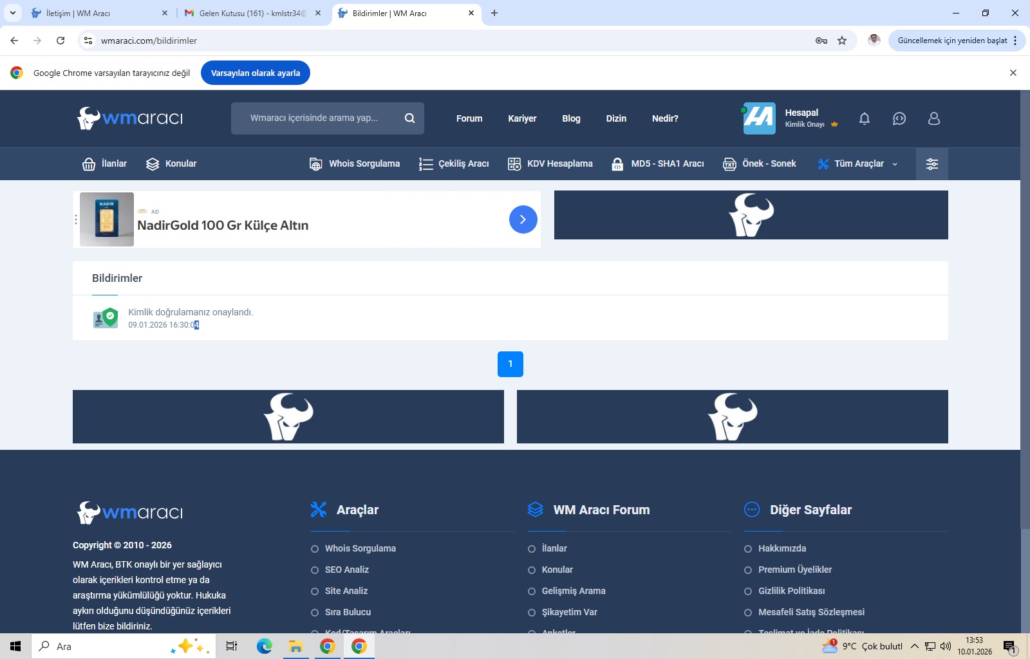Viewport: 1030px width, 659px height.
Task: Click the blue arrow on NadirGold ad
Action: (523, 219)
